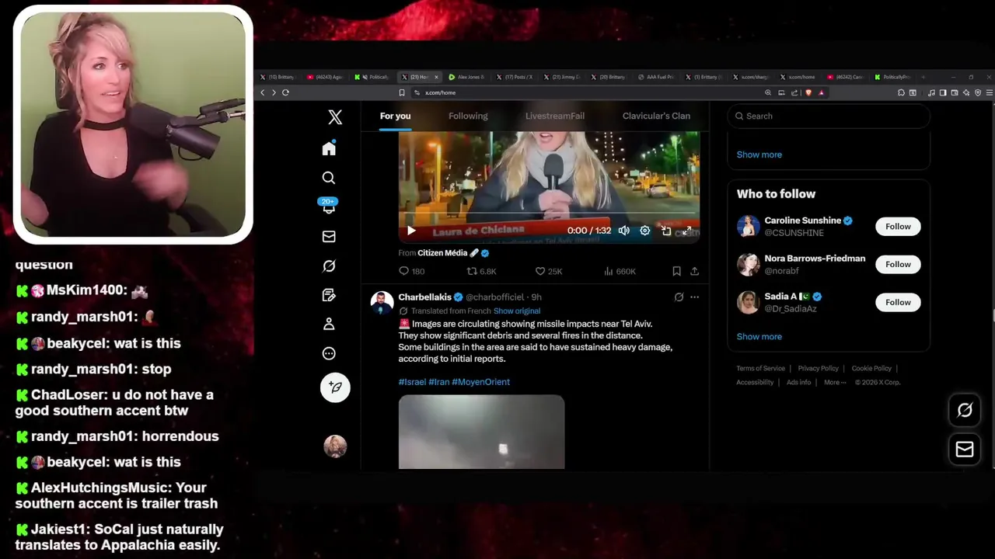The height and width of the screenshot is (559, 995).
Task: Share the Citizen Média video post
Action: 694,271
